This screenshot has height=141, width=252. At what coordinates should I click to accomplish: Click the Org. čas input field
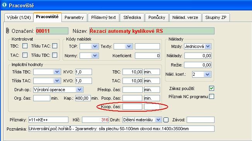coord(42,98)
